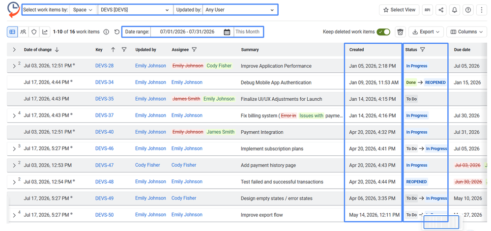
Task: Click the work items info icon
Action: [x=106, y=31]
